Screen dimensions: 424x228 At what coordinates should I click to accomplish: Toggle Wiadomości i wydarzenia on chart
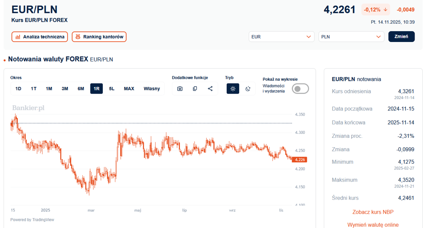(300, 88)
